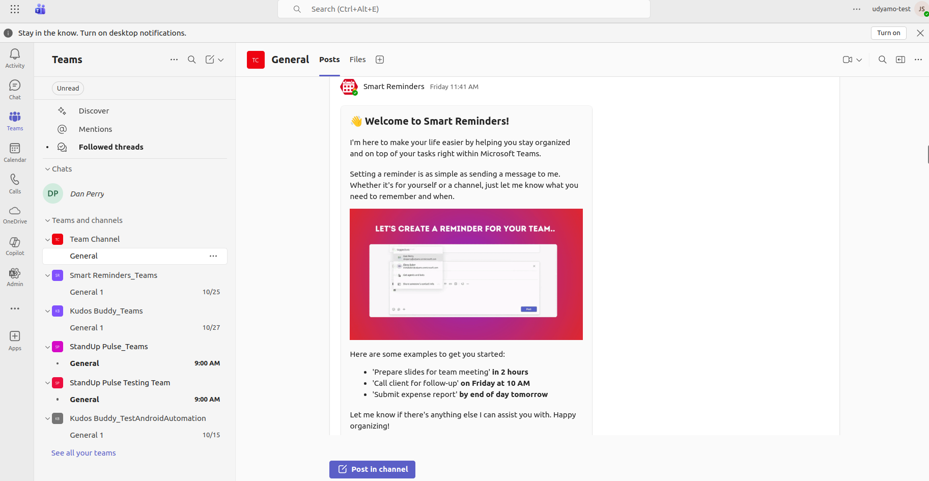This screenshot has width=929, height=481.
Task: Select the Posts tab
Action: [329, 60]
